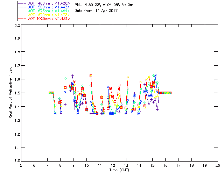This screenshot has height=179, width=224.
Task: Click the x-axis tick label 9
Action: tap(73, 165)
